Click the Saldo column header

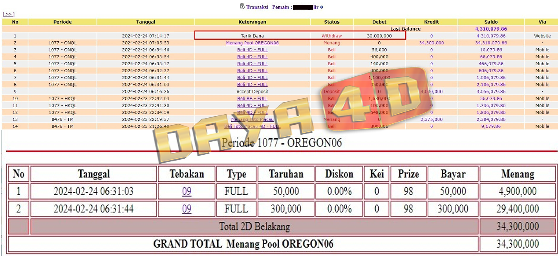tap(490, 22)
